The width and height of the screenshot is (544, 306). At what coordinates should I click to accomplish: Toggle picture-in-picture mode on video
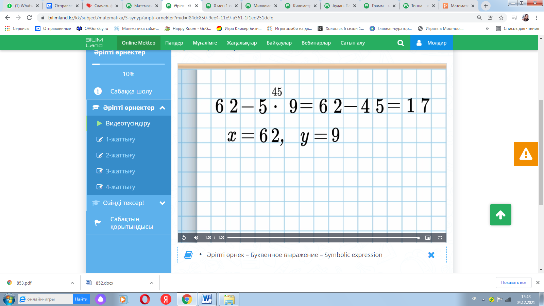(428, 238)
